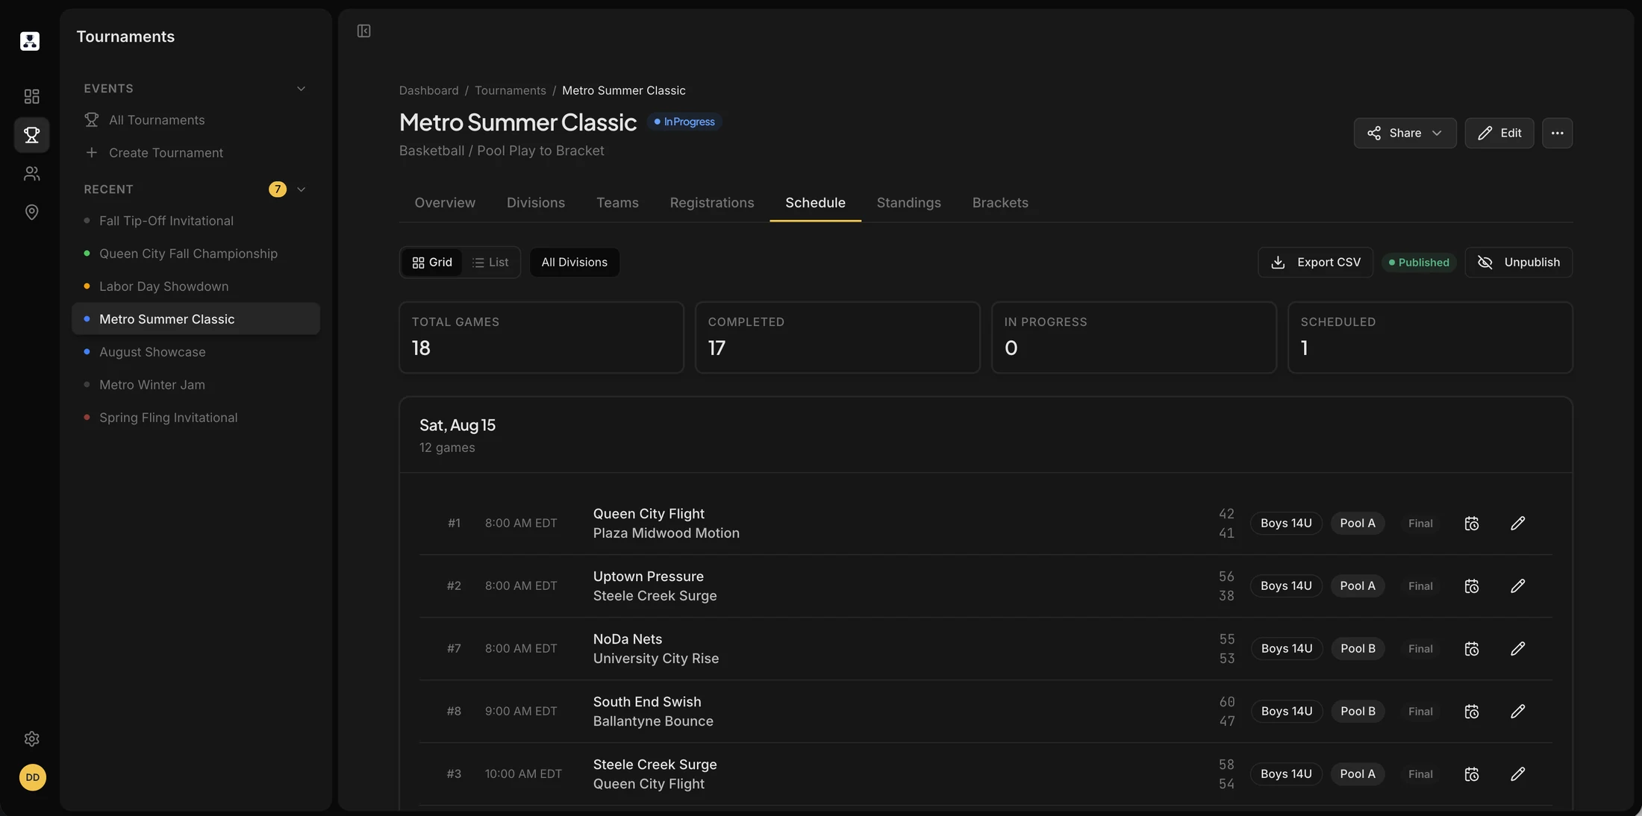The width and height of the screenshot is (1642, 816).
Task: Open the Registrations tab
Action: [712, 203]
